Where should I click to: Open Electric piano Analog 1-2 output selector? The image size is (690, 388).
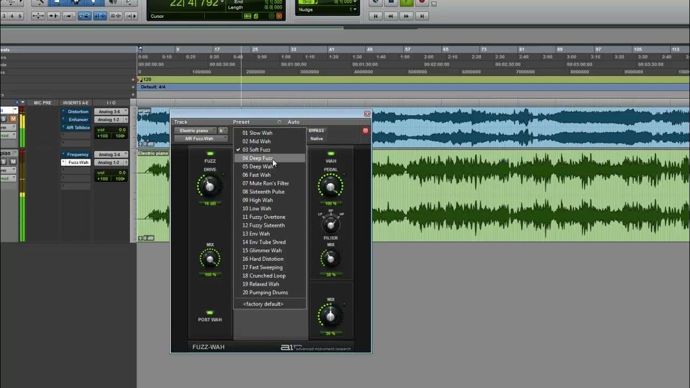coord(111,162)
